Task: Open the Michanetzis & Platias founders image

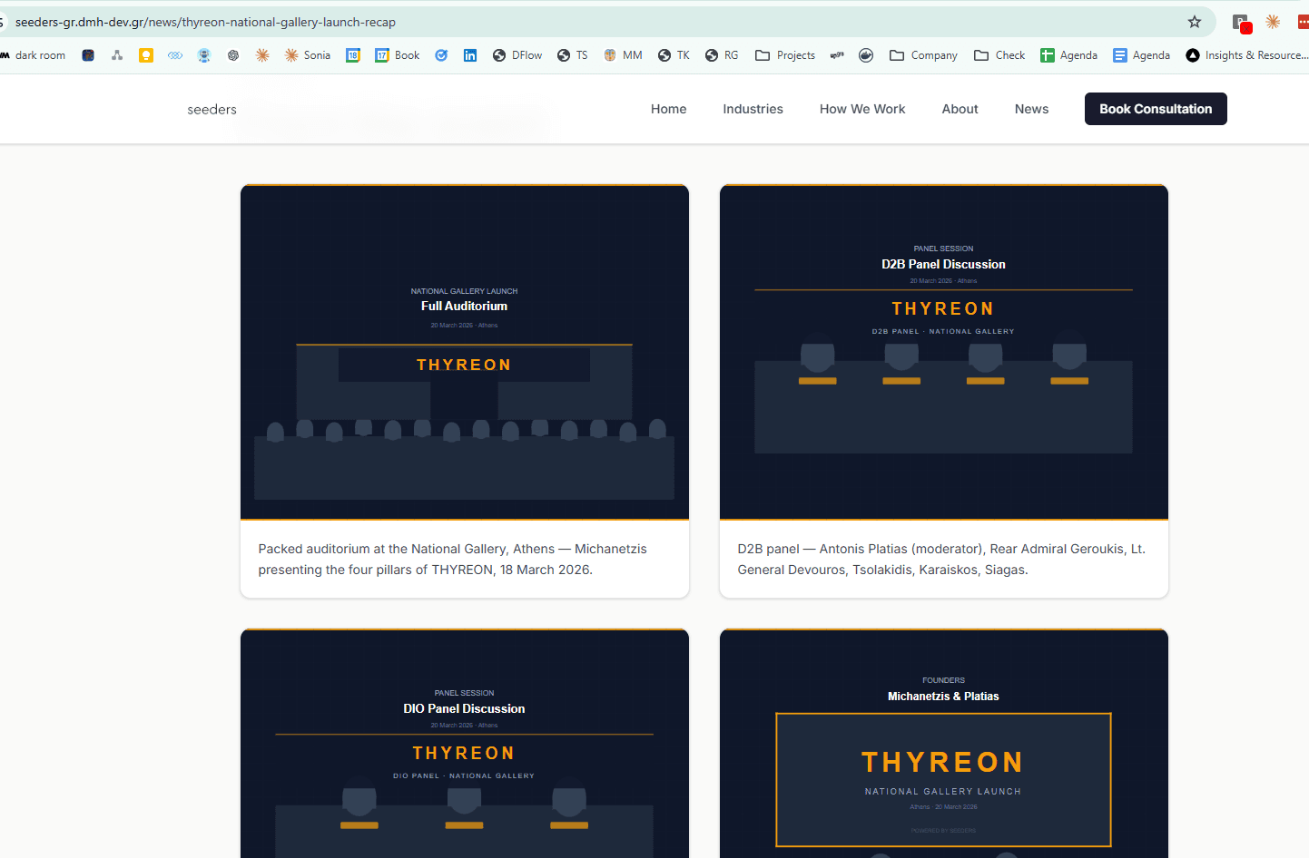Action: point(944,744)
